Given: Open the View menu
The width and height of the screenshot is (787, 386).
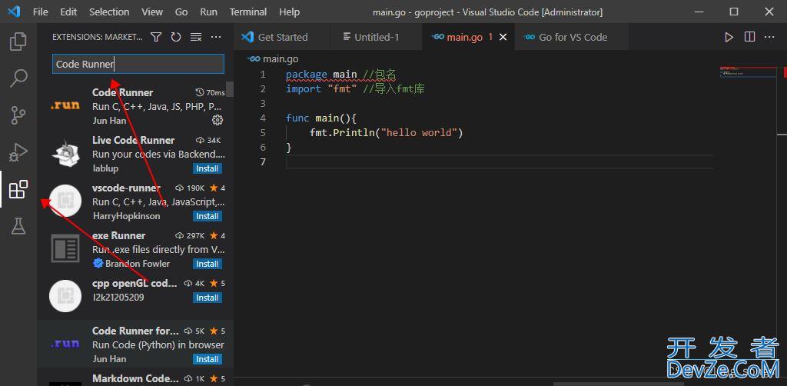Looking at the screenshot, I should click(152, 12).
